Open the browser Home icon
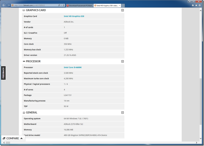The width and height of the screenshot is (204, 146). pos(193,5)
